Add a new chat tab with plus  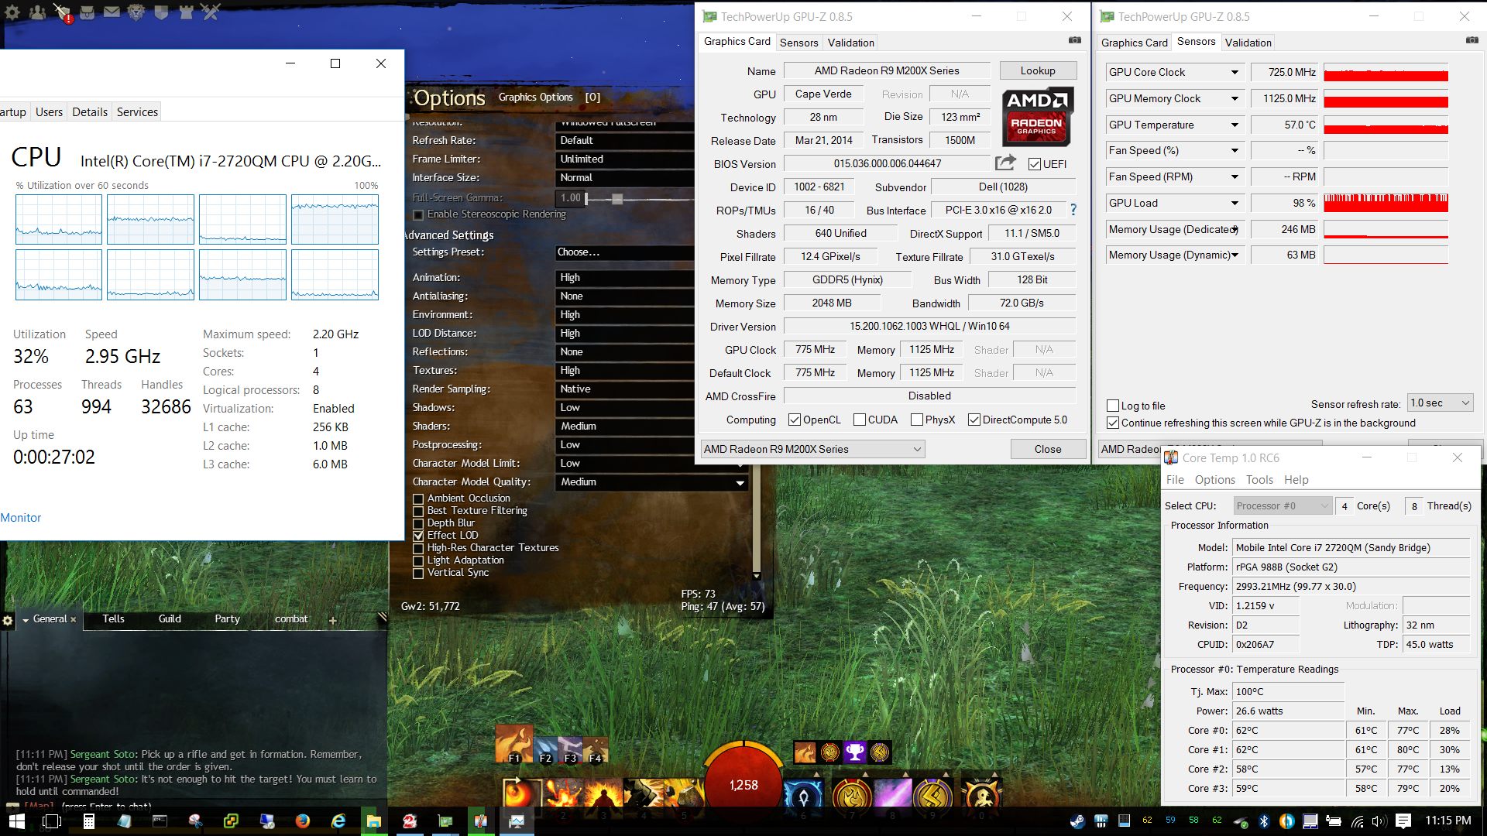click(x=333, y=620)
